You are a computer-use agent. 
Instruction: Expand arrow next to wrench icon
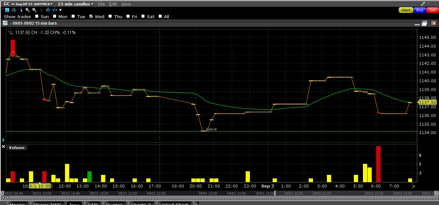[x=428, y=4]
